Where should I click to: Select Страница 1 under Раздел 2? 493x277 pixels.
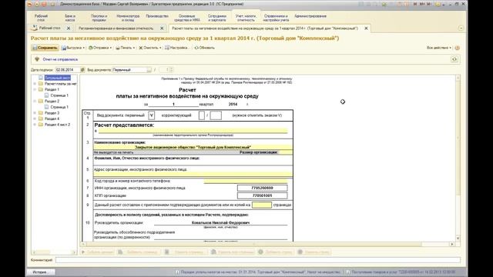(59, 107)
